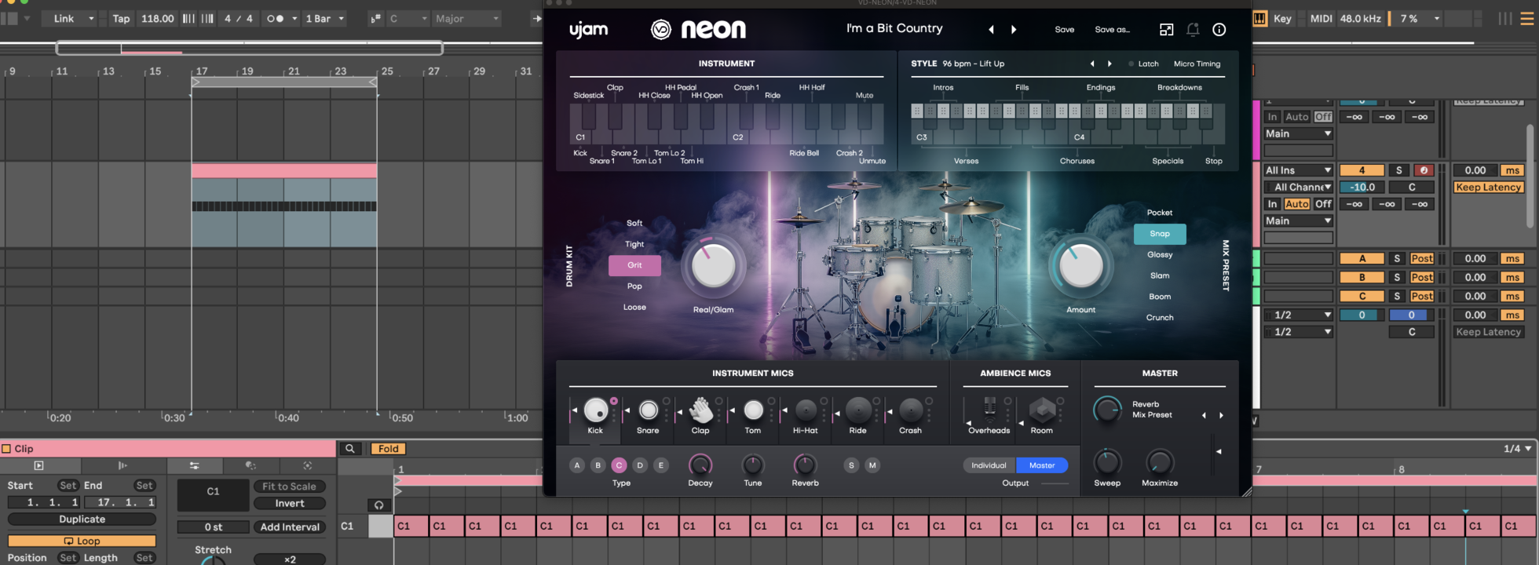Screen dimensions: 1539x565
Task: Click the track arm record button
Action: pos(1424,170)
